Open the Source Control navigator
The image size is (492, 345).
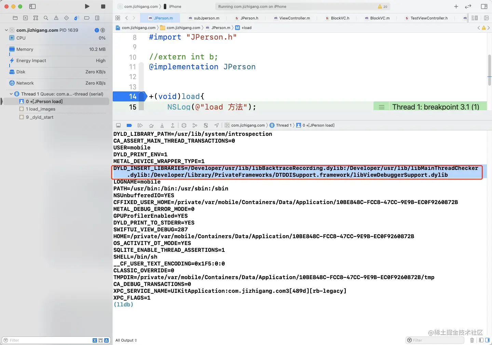click(x=25, y=18)
